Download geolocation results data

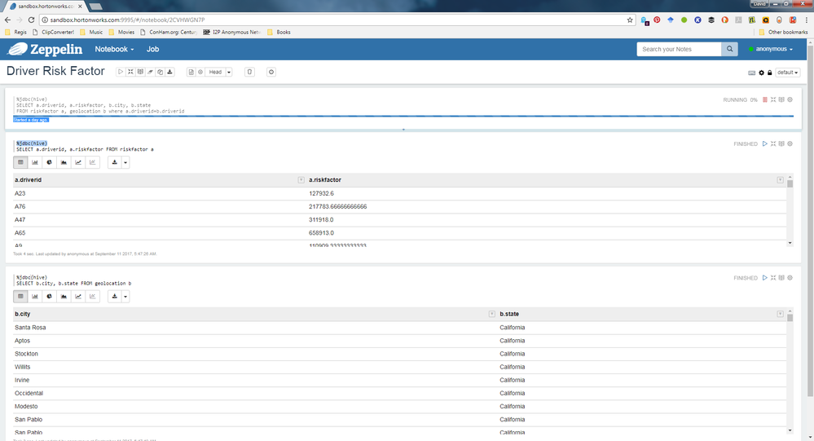(x=114, y=296)
